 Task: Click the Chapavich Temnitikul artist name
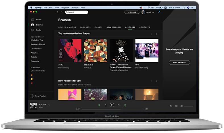[119, 70]
